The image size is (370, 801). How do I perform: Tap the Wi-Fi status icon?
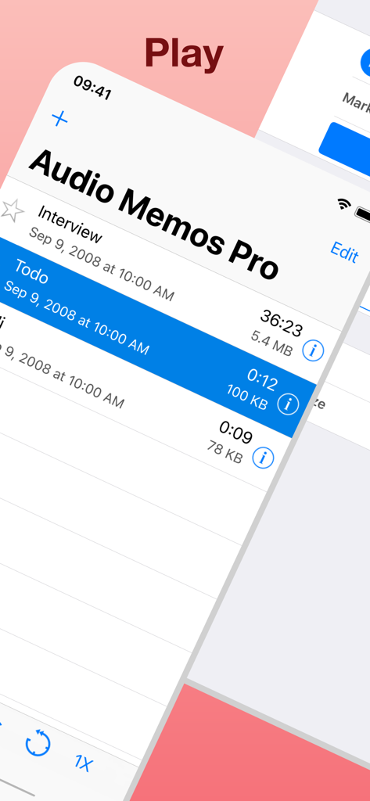click(344, 204)
